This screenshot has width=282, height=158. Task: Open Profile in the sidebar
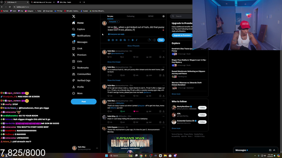(78, 87)
